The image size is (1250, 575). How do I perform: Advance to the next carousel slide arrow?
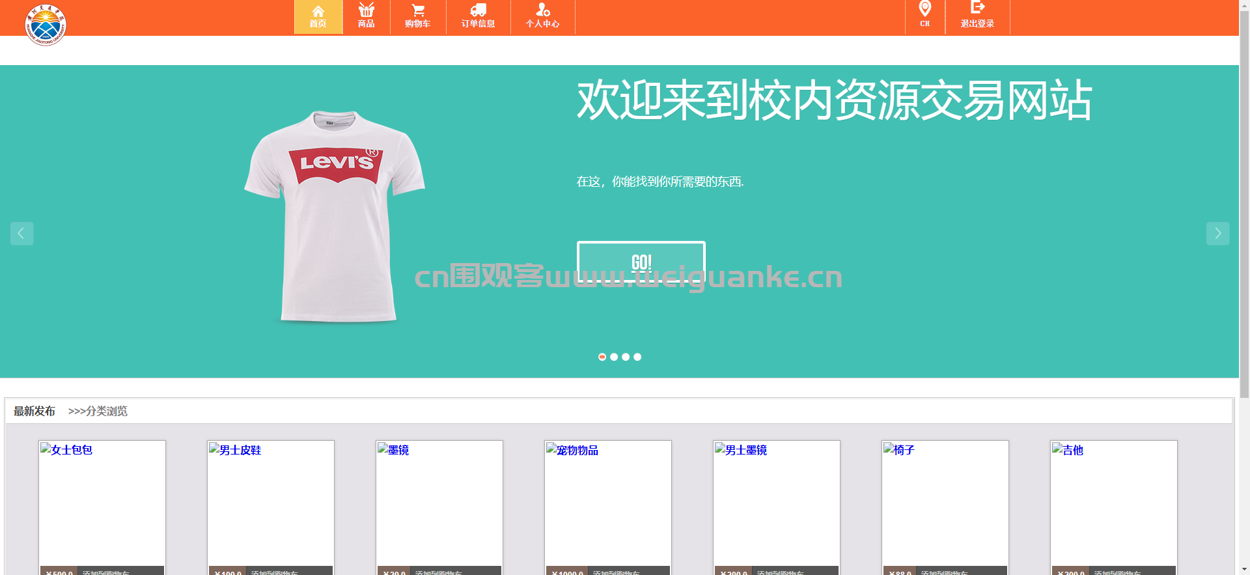(1217, 233)
